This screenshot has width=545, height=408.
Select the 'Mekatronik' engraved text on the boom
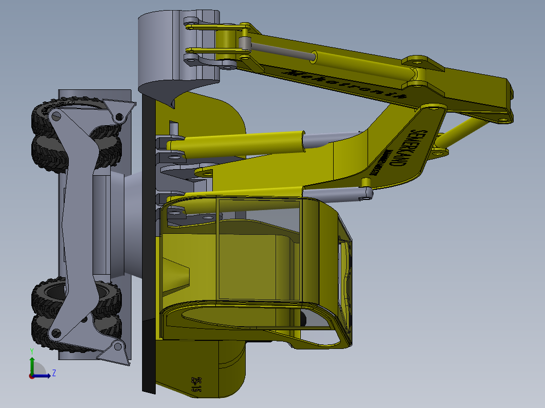tap(345, 84)
